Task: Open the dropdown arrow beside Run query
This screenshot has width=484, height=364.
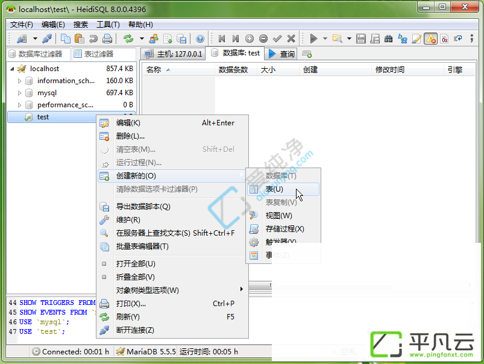Action: [325, 39]
